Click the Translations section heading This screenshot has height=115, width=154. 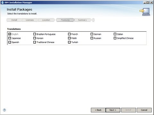(x=14, y=29)
